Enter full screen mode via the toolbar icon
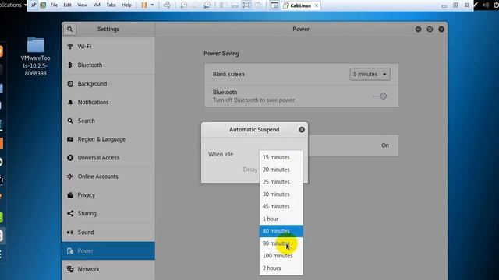This screenshot has width=499, height=280. pyautogui.click(x=246, y=5)
